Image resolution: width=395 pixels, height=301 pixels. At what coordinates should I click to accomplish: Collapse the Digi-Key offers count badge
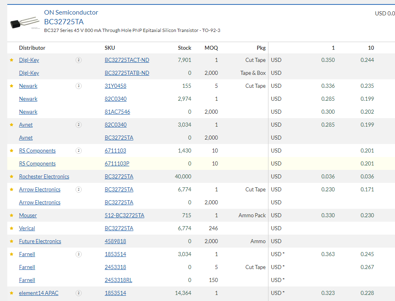pyautogui.click(x=78, y=60)
